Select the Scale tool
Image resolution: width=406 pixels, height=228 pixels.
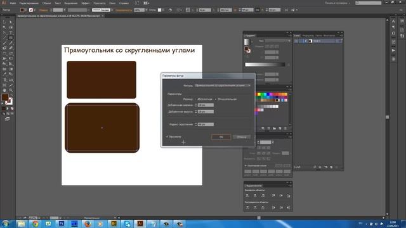11,53
